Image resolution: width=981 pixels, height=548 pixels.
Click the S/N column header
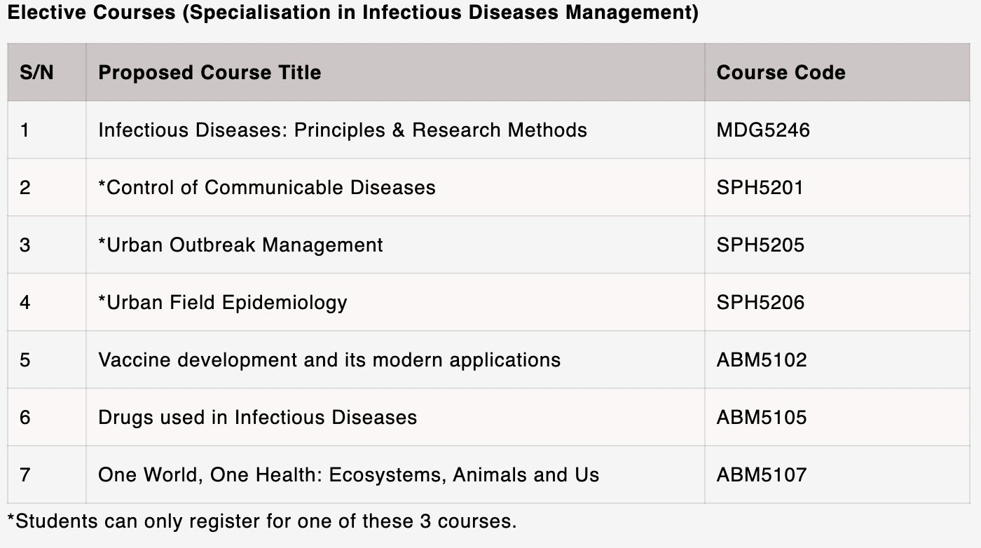tap(37, 72)
